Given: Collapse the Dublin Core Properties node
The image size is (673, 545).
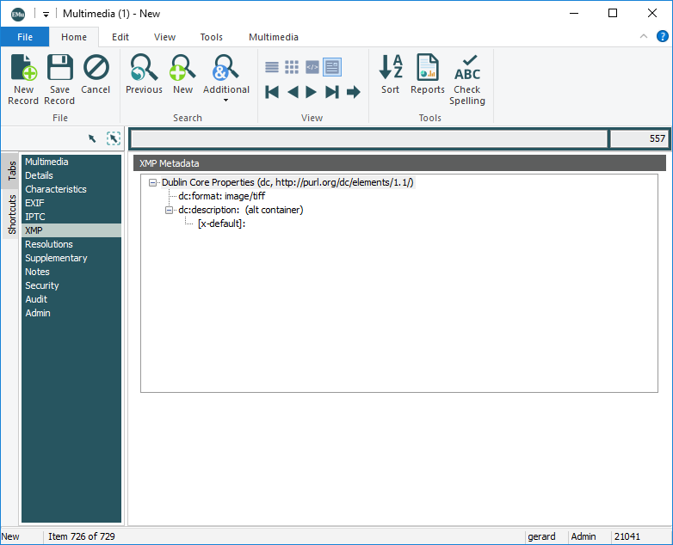Looking at the screenshot, I should (x=152, y=182).
